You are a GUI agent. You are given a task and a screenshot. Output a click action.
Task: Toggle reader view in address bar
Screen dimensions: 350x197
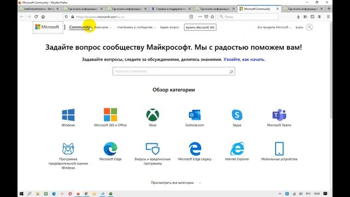coord(191,17)
